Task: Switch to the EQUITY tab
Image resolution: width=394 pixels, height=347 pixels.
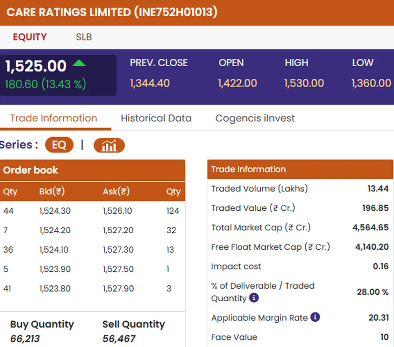Action: pyautogui.click(x=30, y=37)
